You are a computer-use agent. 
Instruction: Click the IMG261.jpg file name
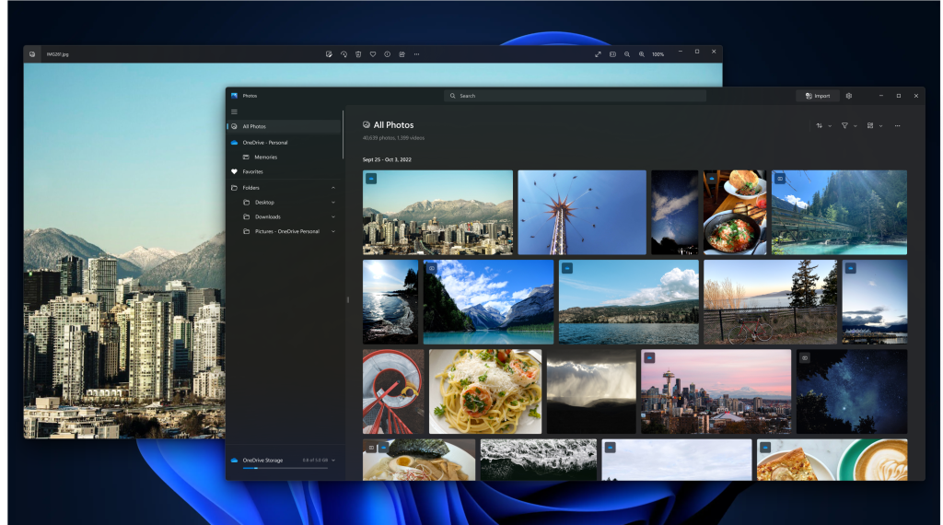[58, 54]
